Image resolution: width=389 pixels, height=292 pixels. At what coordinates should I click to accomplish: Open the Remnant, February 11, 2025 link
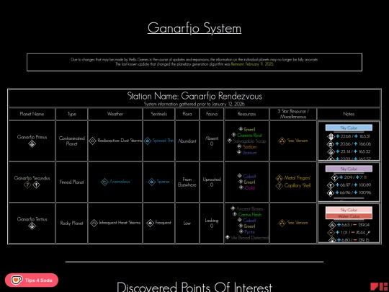coord(252,64)
